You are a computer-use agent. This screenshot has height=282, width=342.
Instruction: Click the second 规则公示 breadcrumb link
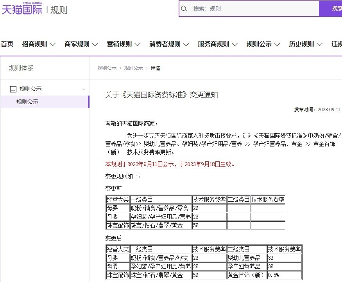(x=134, y=68)
